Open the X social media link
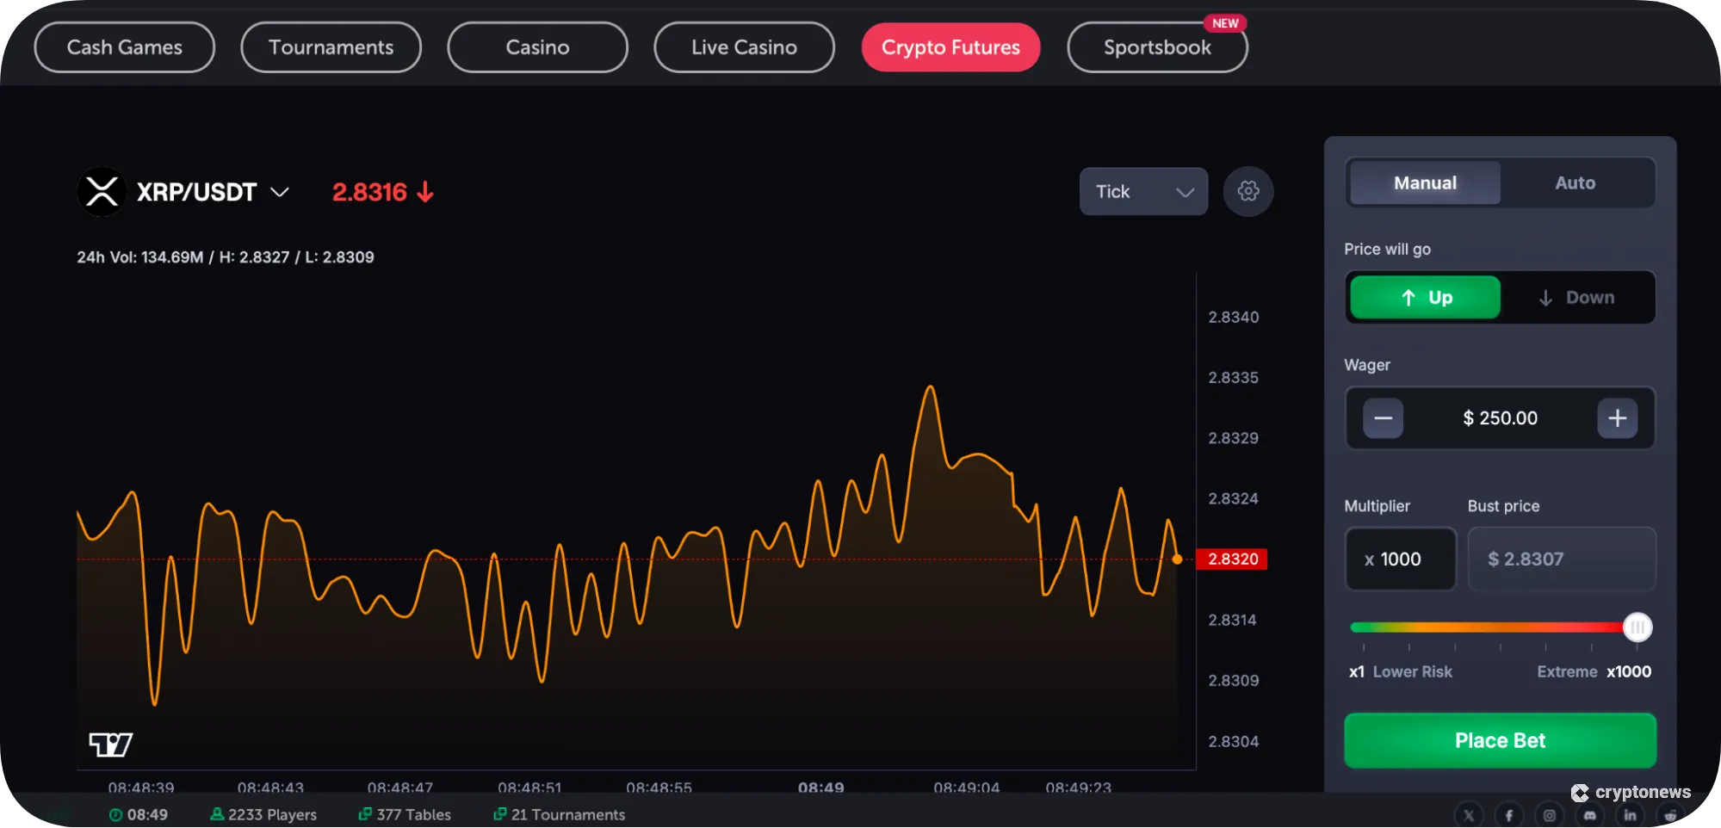The height and width of the screenshot is (828, 1721). click(x=1469, y=814)
